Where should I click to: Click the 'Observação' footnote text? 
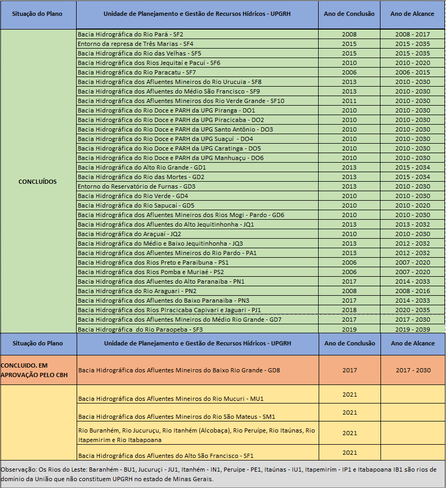click(x=222, y=474)
